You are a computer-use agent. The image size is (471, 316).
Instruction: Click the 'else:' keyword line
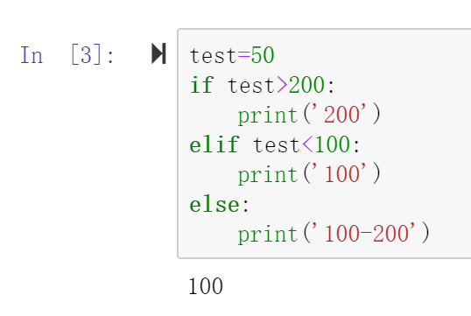tap(219, 205)
